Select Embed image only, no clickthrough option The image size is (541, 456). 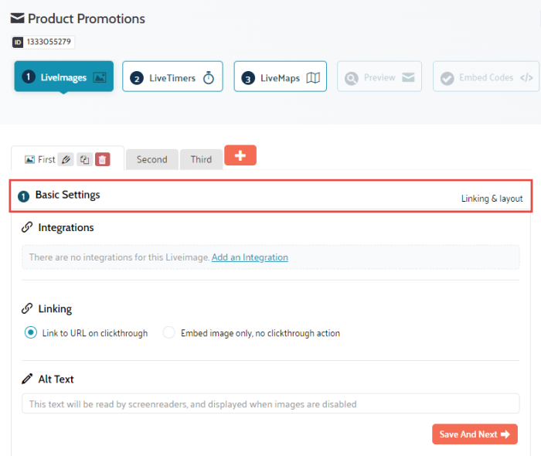[x=169, y=333]
